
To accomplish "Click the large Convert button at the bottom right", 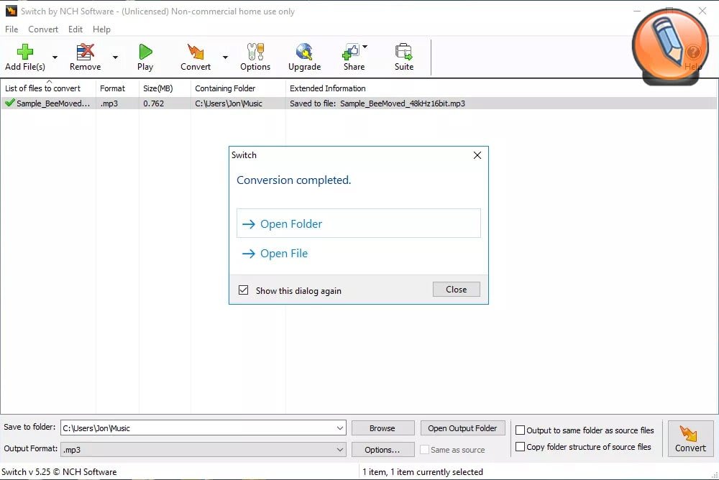I will coord(690,439).
